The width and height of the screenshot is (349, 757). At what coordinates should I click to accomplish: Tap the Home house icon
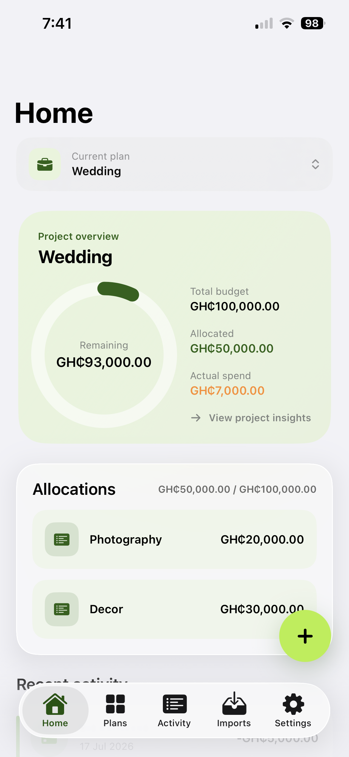(55, 704)
